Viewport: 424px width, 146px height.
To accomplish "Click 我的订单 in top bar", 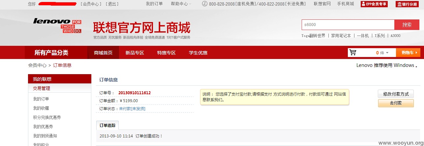I will coord(154,4).
